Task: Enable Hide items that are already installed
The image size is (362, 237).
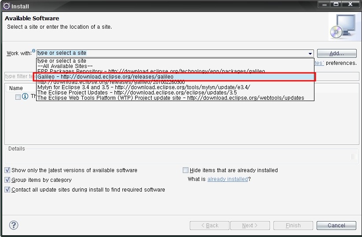Action: coord(185,170)
